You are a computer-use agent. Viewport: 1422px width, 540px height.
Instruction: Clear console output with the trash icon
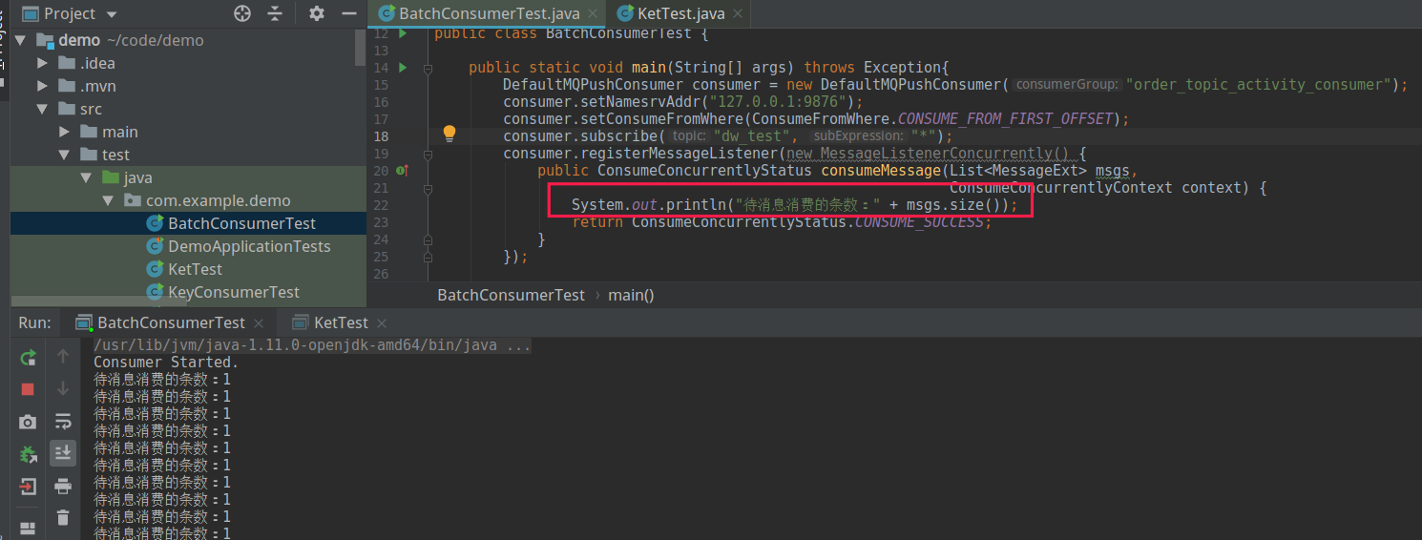(x=63, y=518)
